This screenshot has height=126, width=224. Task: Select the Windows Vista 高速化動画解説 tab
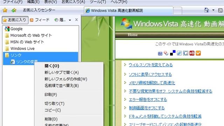click(x=128, y=10)
